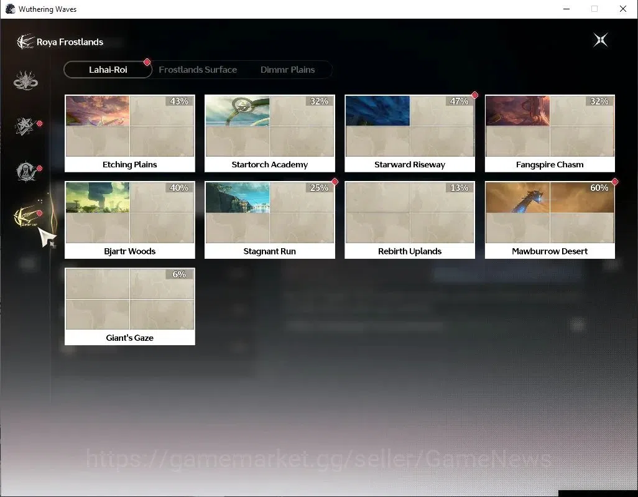Select the highlighted golden Roya Frostlands emblem

27,216
